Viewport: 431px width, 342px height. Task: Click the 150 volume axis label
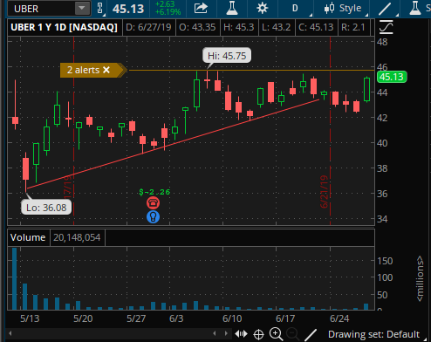(x=385, y=261)
